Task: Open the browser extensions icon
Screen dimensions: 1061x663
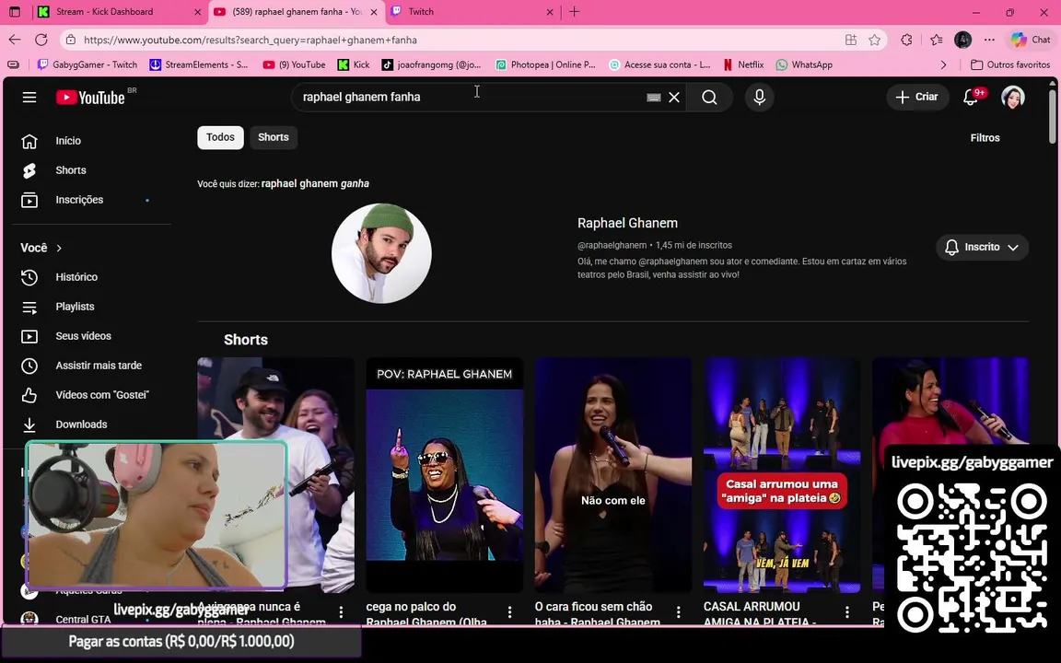Action: [x=906, y=40]
